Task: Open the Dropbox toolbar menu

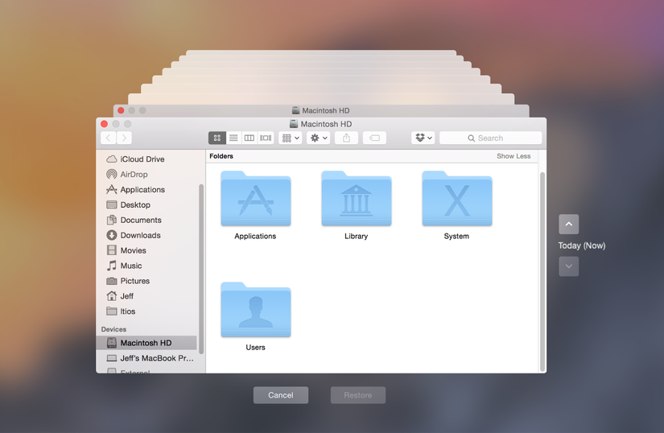Action: tap(423, 138)
